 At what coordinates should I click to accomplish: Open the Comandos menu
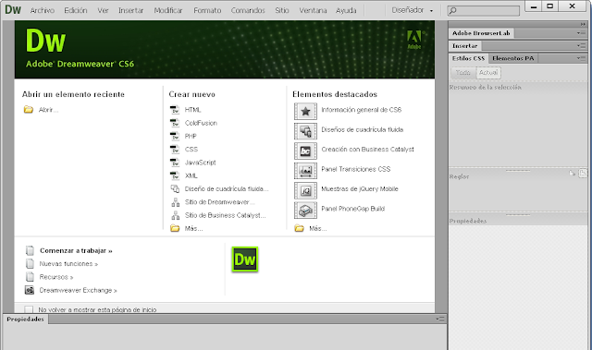click(248, 10)
